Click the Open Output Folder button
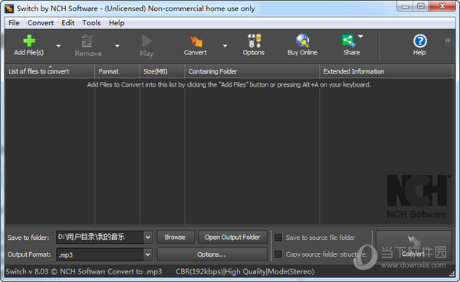460x282 pixels. coord(232,237)
